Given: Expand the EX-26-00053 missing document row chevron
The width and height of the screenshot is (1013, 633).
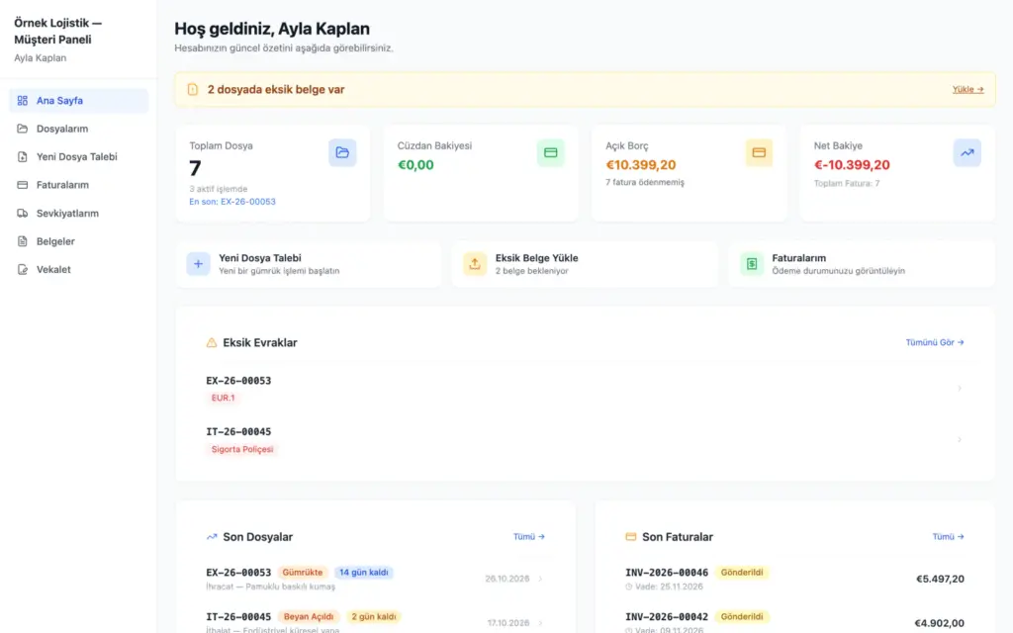Looking at the screenshot, I should (x=960, y=388).
